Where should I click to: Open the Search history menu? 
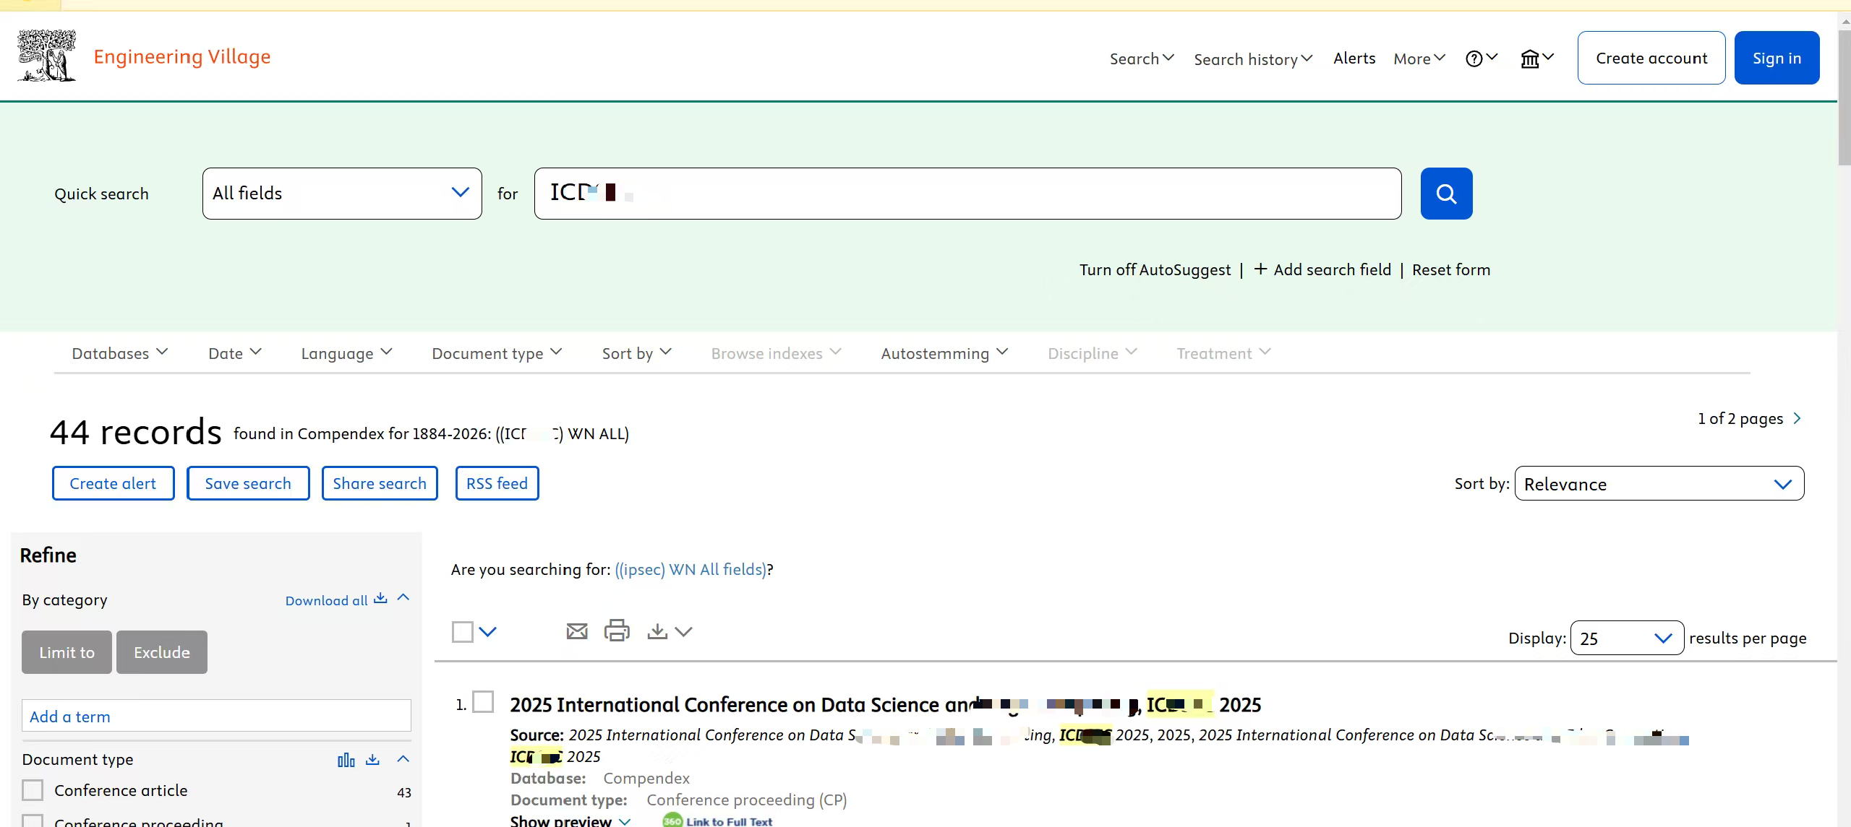1253,59
